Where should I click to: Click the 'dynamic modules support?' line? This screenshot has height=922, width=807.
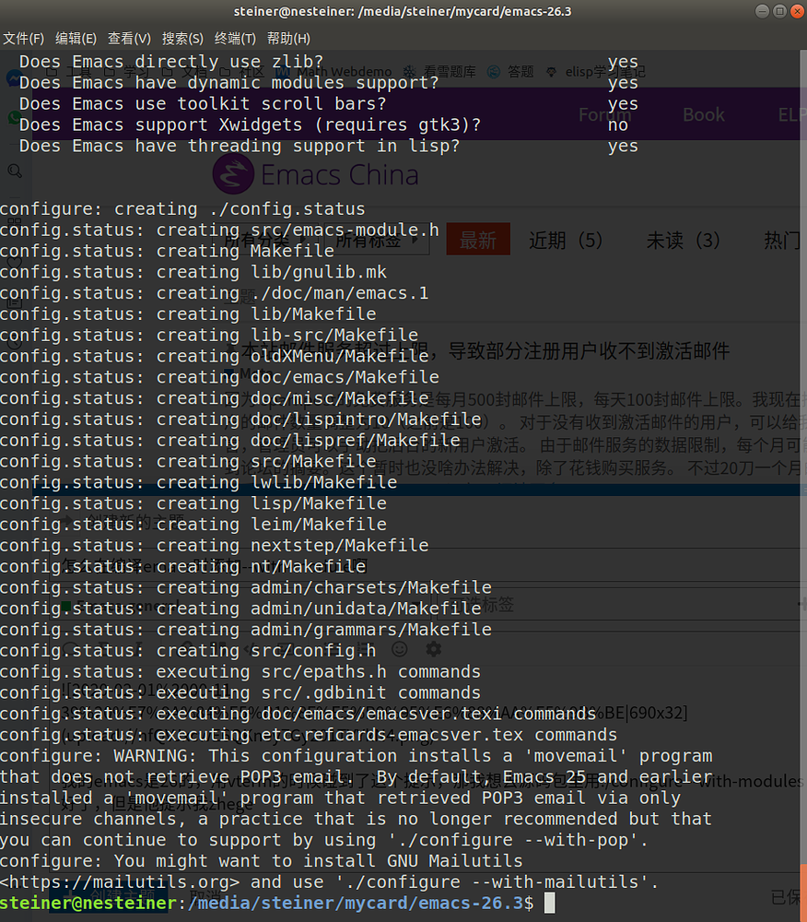pos(228,83)
